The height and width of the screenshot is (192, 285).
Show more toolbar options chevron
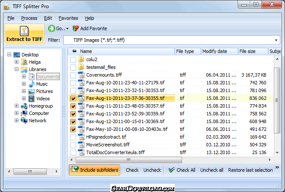coord(277,167)
